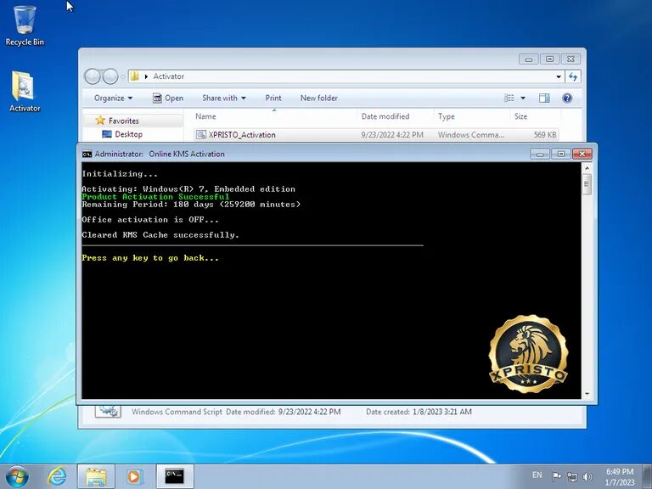Launch Internet Explorer from taskbar

57,476
